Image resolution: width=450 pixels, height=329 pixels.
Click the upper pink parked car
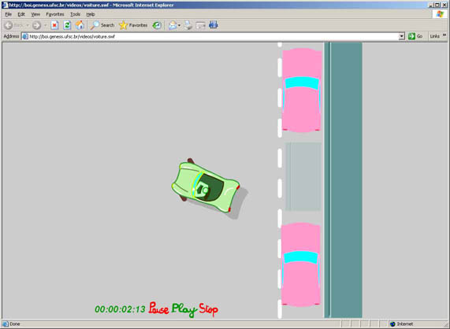click(302, 90)
